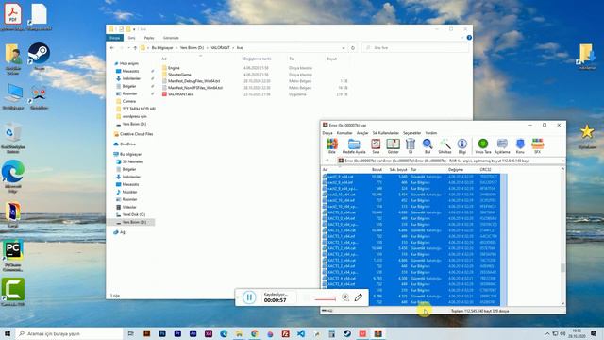The width and height of the screenshot is (604, 340).
Task: Pause the screen recording
Action: point(249,297)
